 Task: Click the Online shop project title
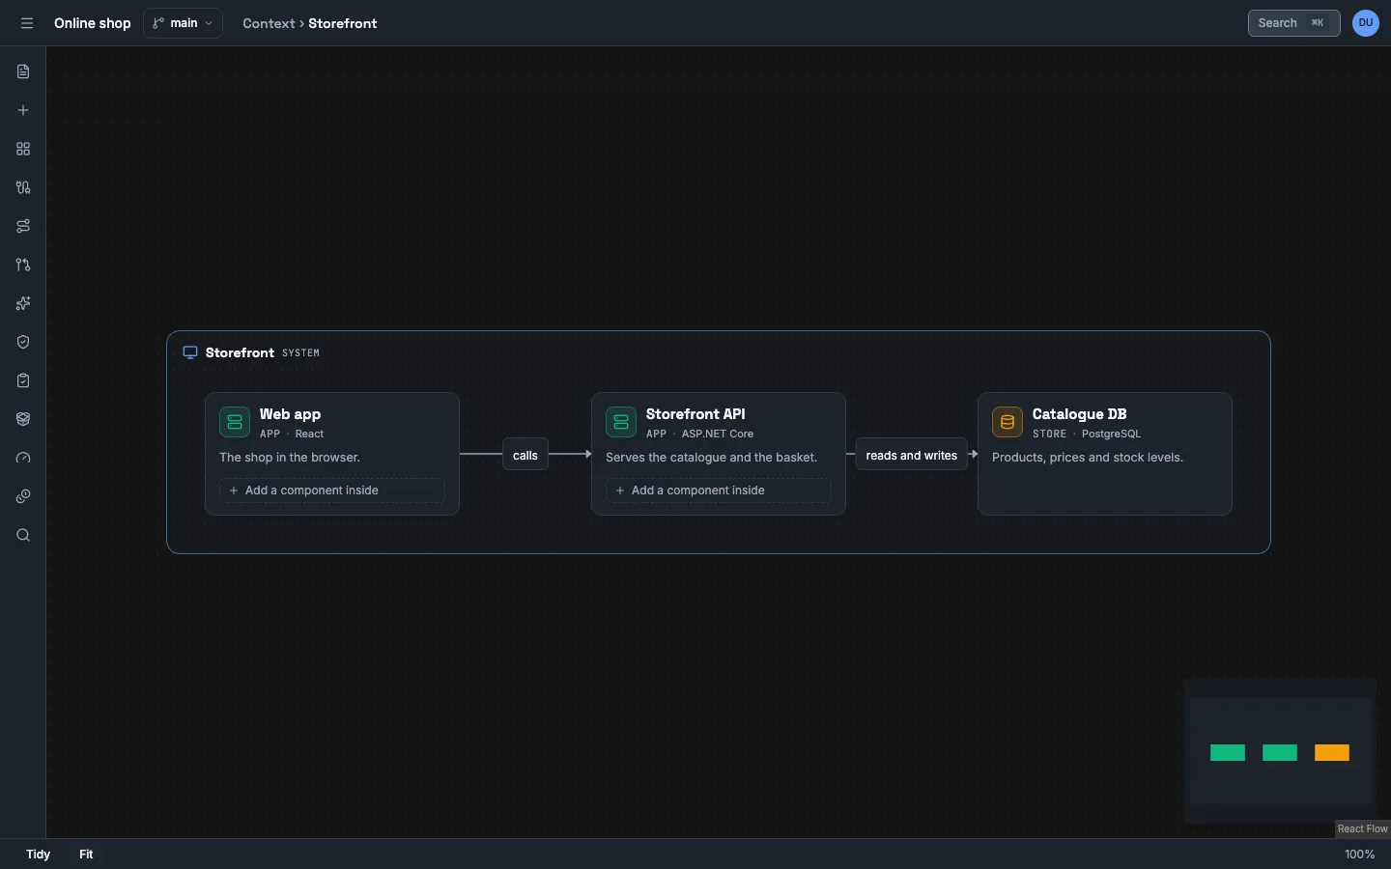[x=93, y=23]
